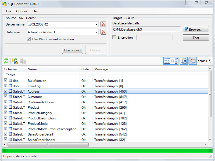The width and height of the screenshot is (215, 161).
Task: Uncheck the Customer table checkbox
Action: [x=5, y=96]
